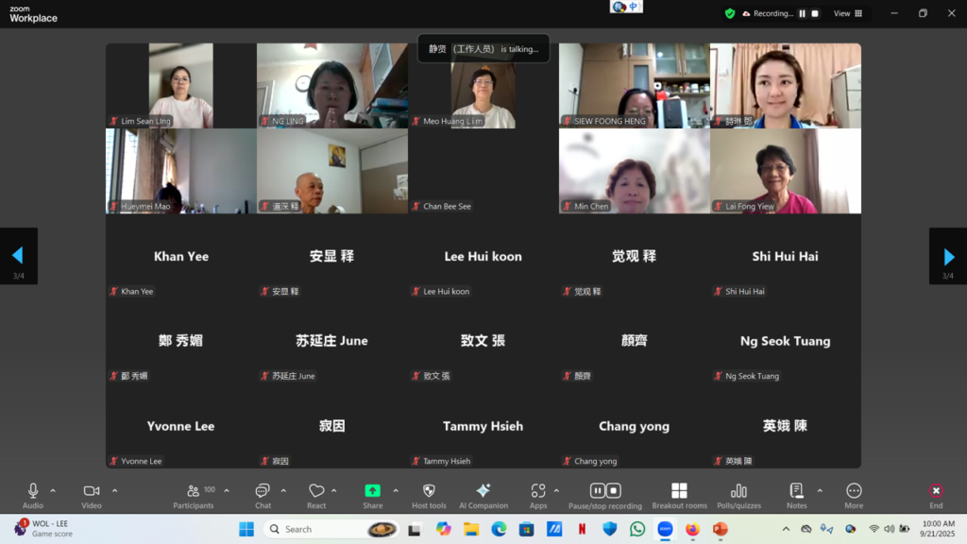Pause the recording from top bar
Viewport: 967px width, 544px height.
(803, 13)
